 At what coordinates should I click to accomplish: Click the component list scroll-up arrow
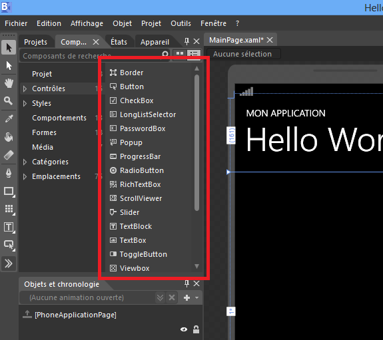point(196,69)
